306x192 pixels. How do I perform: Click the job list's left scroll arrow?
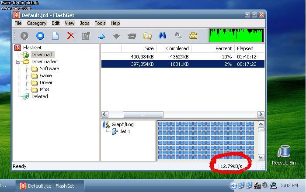[105, 114]
